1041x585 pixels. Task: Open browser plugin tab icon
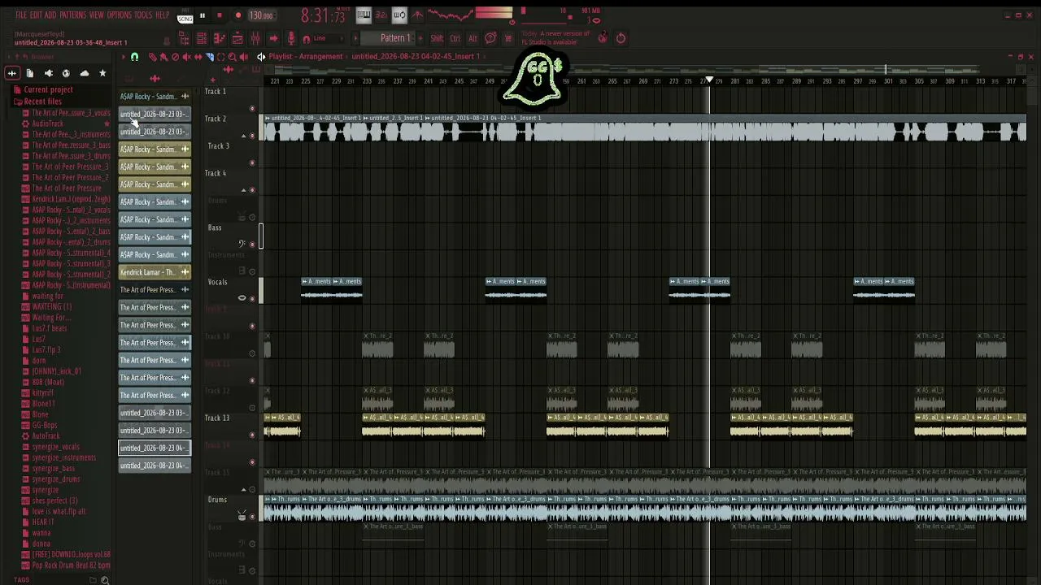[x=48, y=73]
